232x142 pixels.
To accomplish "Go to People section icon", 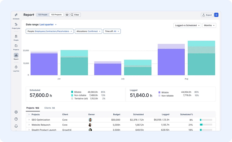I will pos(16,36).
